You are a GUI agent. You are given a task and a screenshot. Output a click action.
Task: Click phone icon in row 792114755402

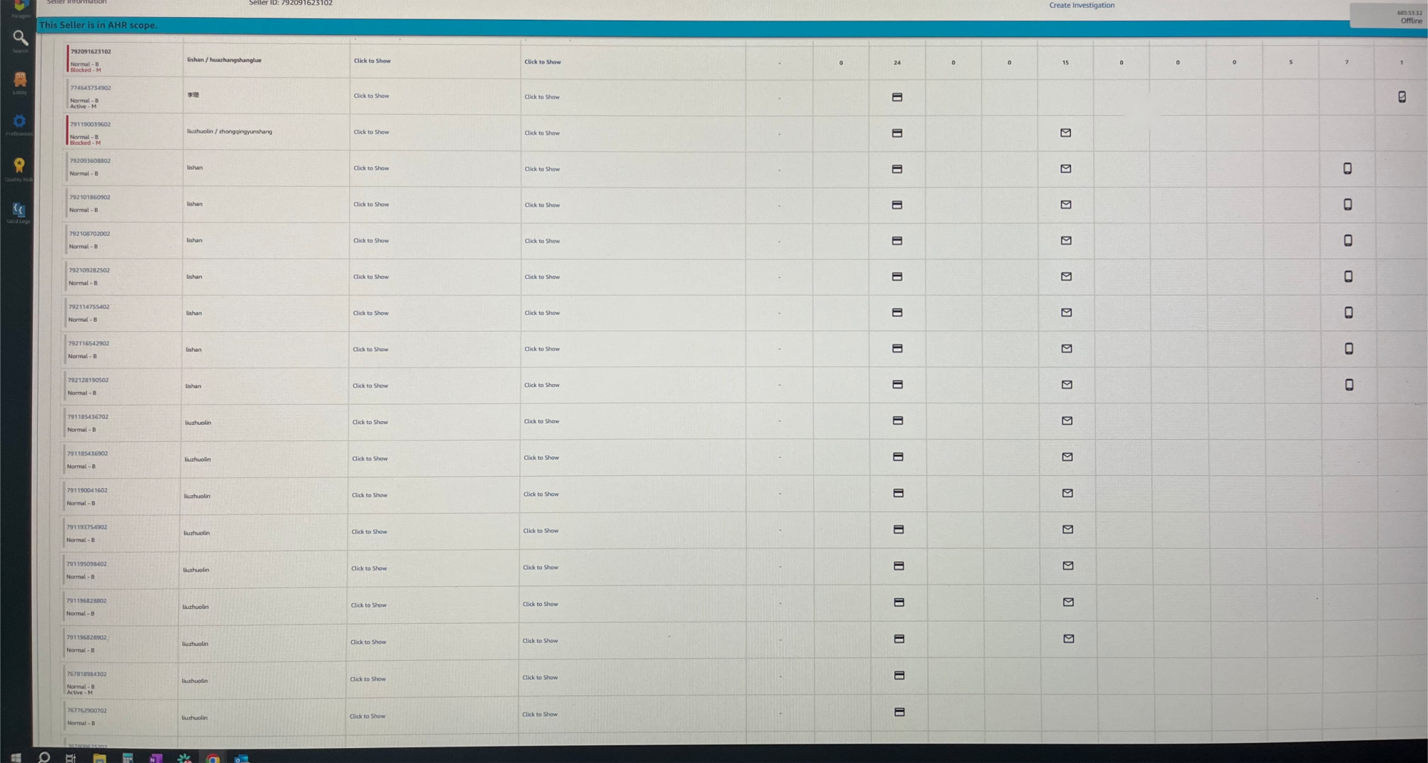click(x=1349, y=313)
